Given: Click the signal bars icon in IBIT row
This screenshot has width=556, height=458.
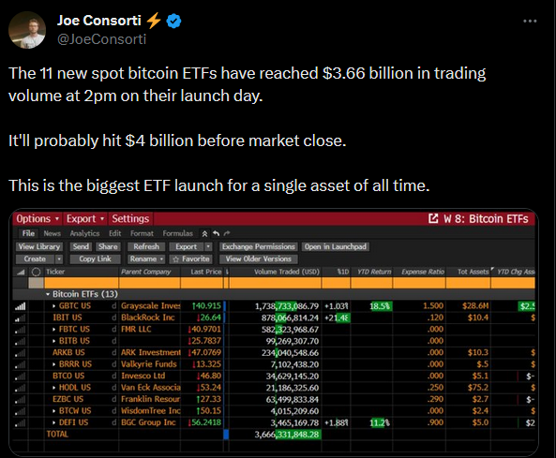Looking at the screenshot, I should 21,318.
